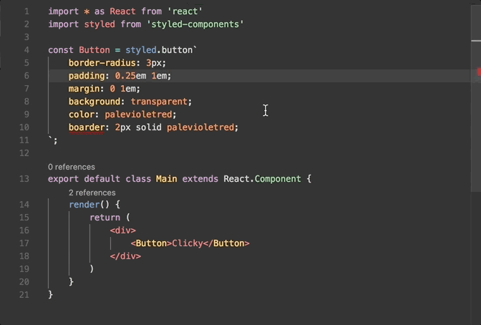This screenshot has height=325, width=481.
Task: Click the closing </div> tag
Action: 125,256
